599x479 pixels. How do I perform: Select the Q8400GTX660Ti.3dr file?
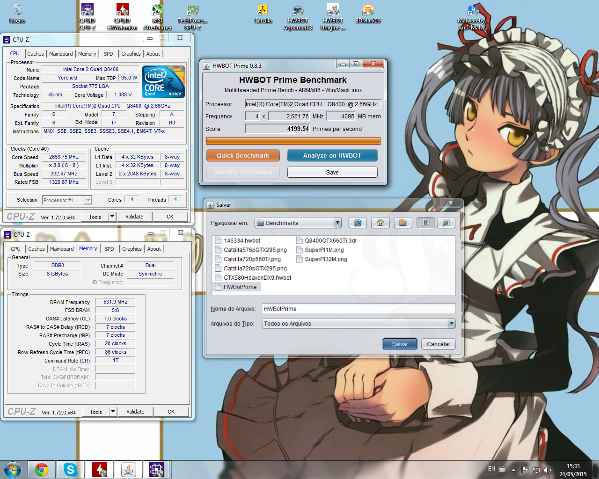(x=327, y=240)
